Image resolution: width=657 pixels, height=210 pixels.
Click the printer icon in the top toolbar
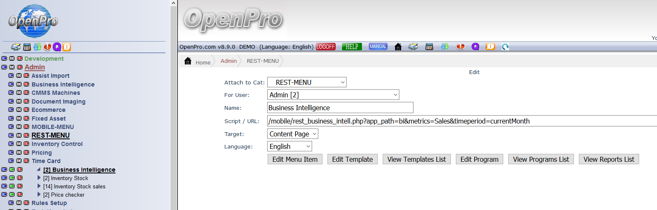click(x=413, y=47)
